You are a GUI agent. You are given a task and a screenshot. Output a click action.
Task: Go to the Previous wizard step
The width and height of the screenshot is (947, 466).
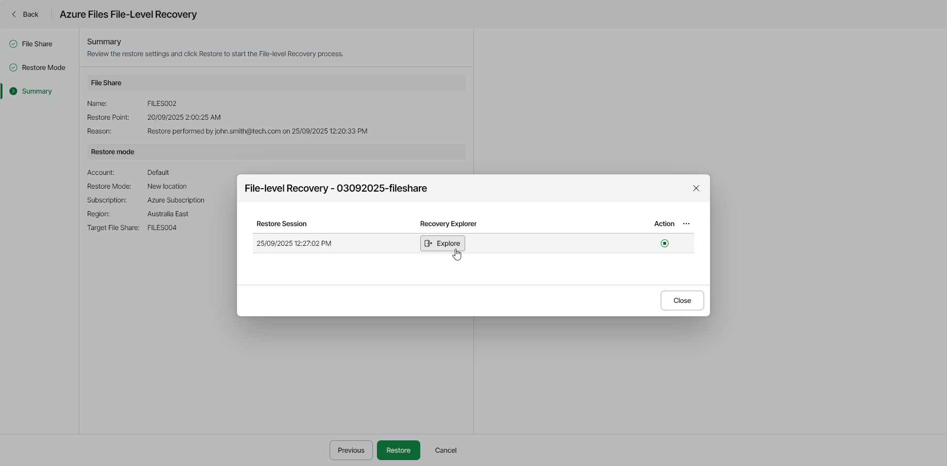tap(351, 450)
